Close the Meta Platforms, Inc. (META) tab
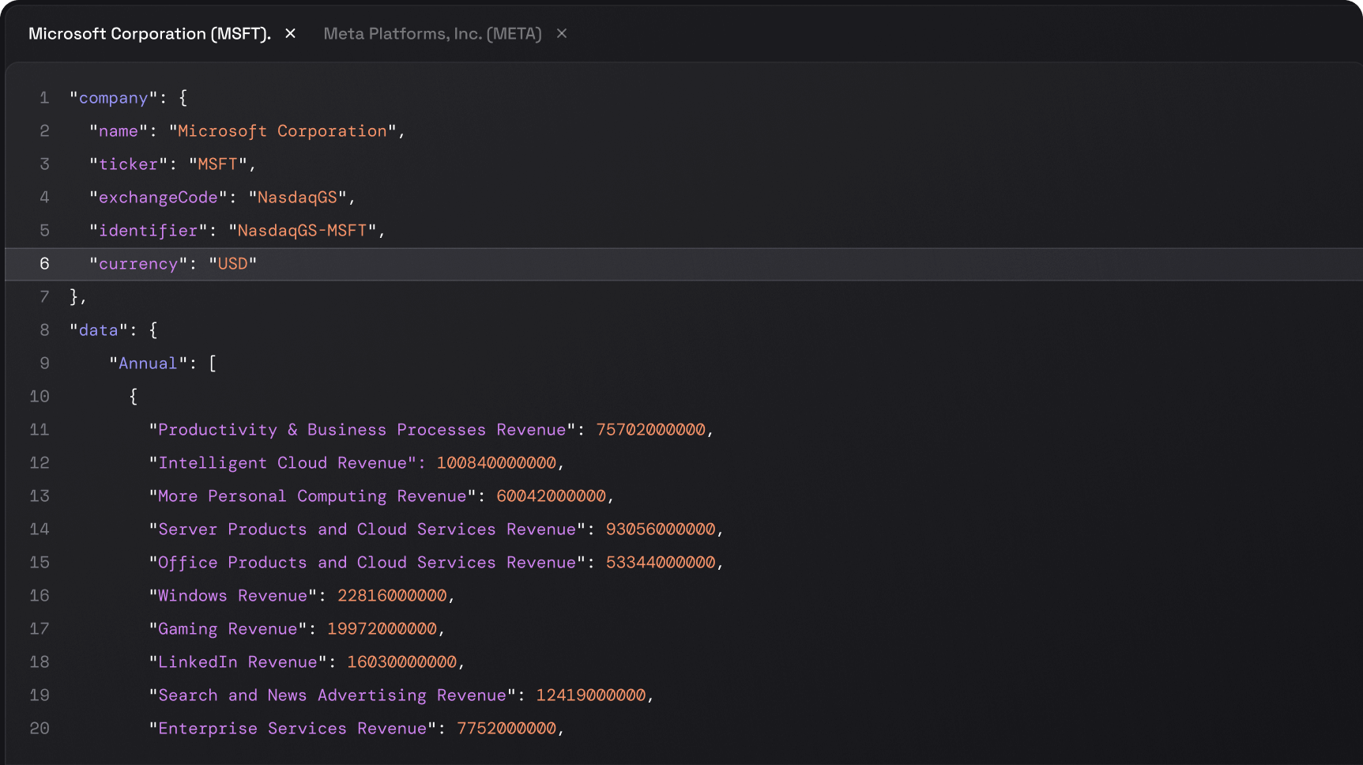The width and height of the screenshot is (1363, 765). (562, 34)
